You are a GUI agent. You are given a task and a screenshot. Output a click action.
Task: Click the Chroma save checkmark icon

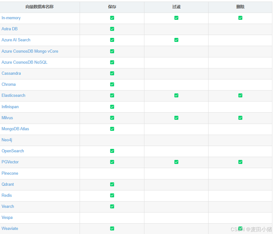pos(112,85)
